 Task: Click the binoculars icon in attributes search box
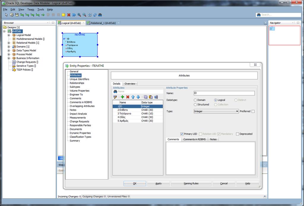click(115, 92)
